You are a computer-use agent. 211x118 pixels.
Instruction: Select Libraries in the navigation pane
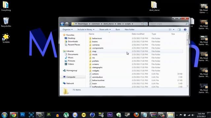(68, 51)
